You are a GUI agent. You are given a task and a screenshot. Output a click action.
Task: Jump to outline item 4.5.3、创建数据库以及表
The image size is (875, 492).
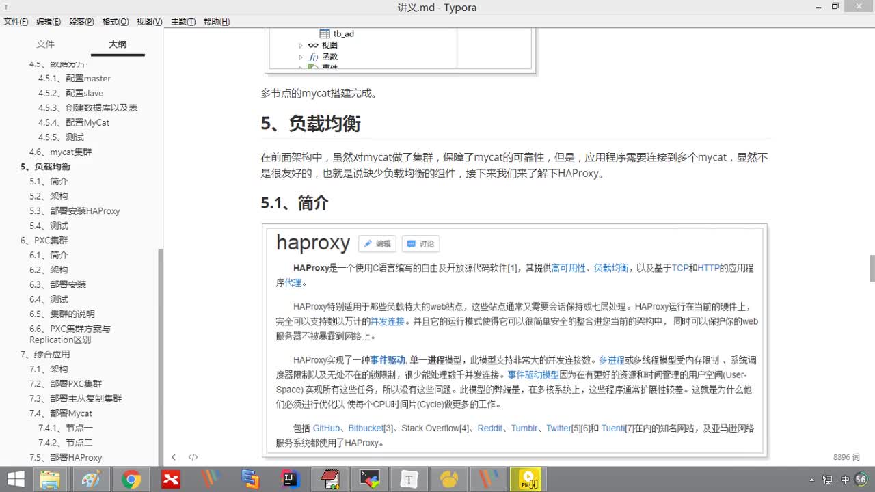click(x=87, y=108)
